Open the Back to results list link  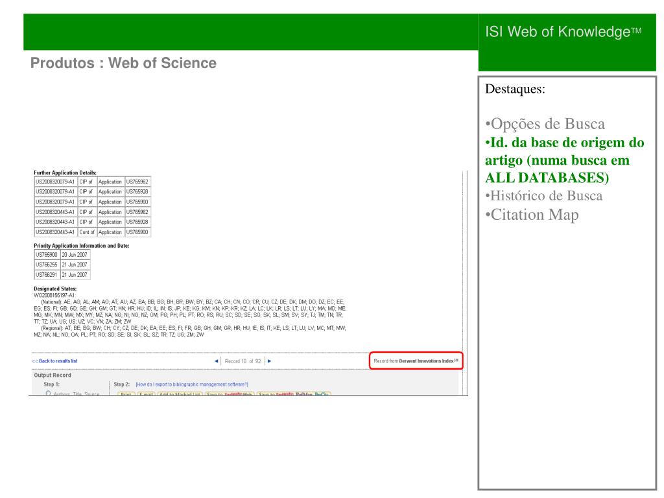click(54, 361)
